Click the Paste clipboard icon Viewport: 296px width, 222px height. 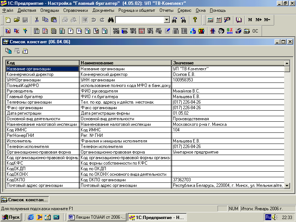click(x=54, y=20)
